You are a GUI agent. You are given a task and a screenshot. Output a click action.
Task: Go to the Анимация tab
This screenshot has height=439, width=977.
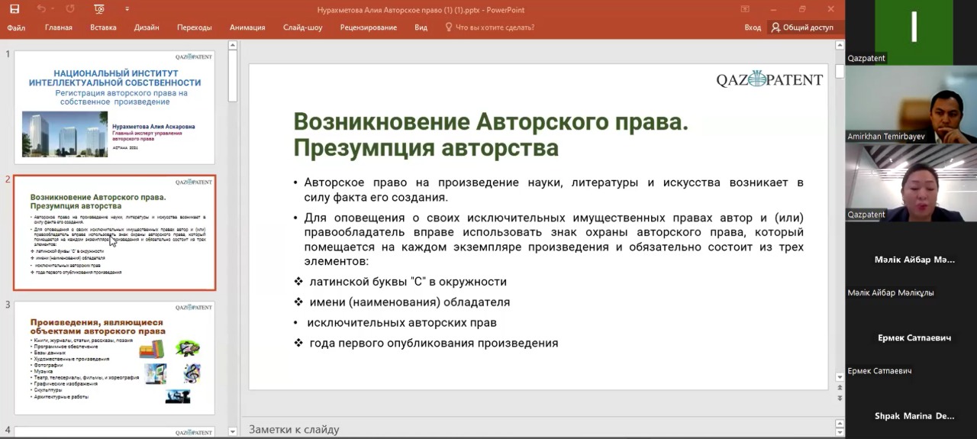click(x=247, y=27)
